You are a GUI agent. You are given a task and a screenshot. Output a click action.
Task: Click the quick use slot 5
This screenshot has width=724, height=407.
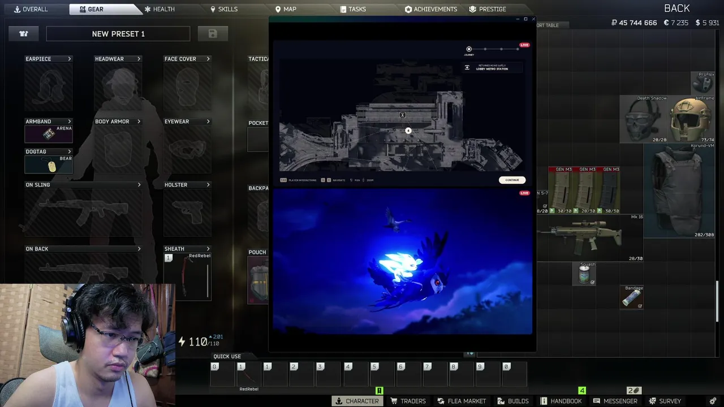382,374
